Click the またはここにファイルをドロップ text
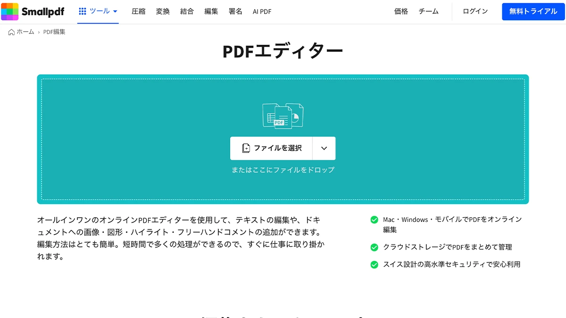The width and height of the screenshot is (566, 318). (x=283, y=170)
